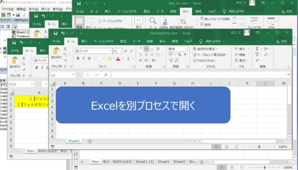Click 編集(E) menu in VBA editor
This screenshot has width=298, height=170.
(21, 9)
